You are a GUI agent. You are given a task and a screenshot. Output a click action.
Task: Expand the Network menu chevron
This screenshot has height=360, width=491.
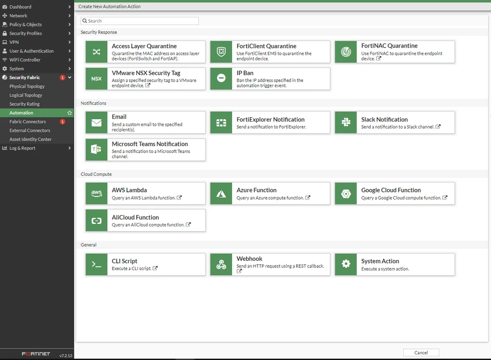click(69, 15)
